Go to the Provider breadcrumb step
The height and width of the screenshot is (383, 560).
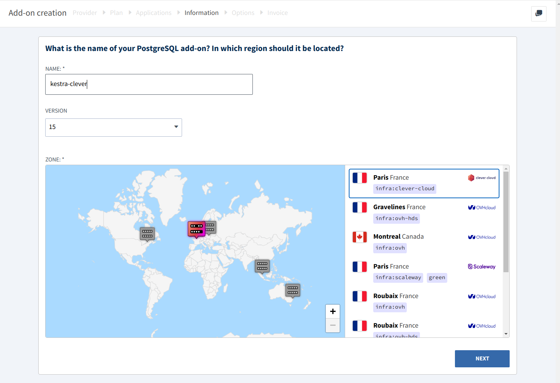point(85,13)
